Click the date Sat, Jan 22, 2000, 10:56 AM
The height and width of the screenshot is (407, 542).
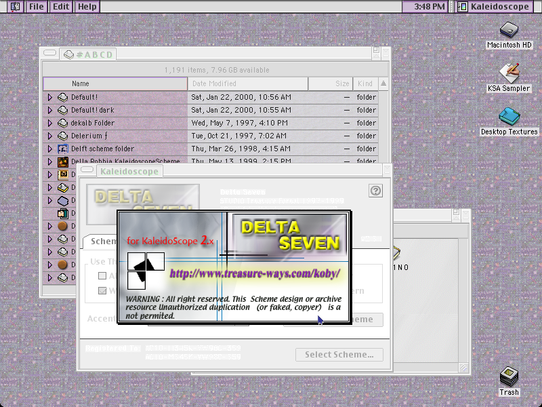coord(241,97)
